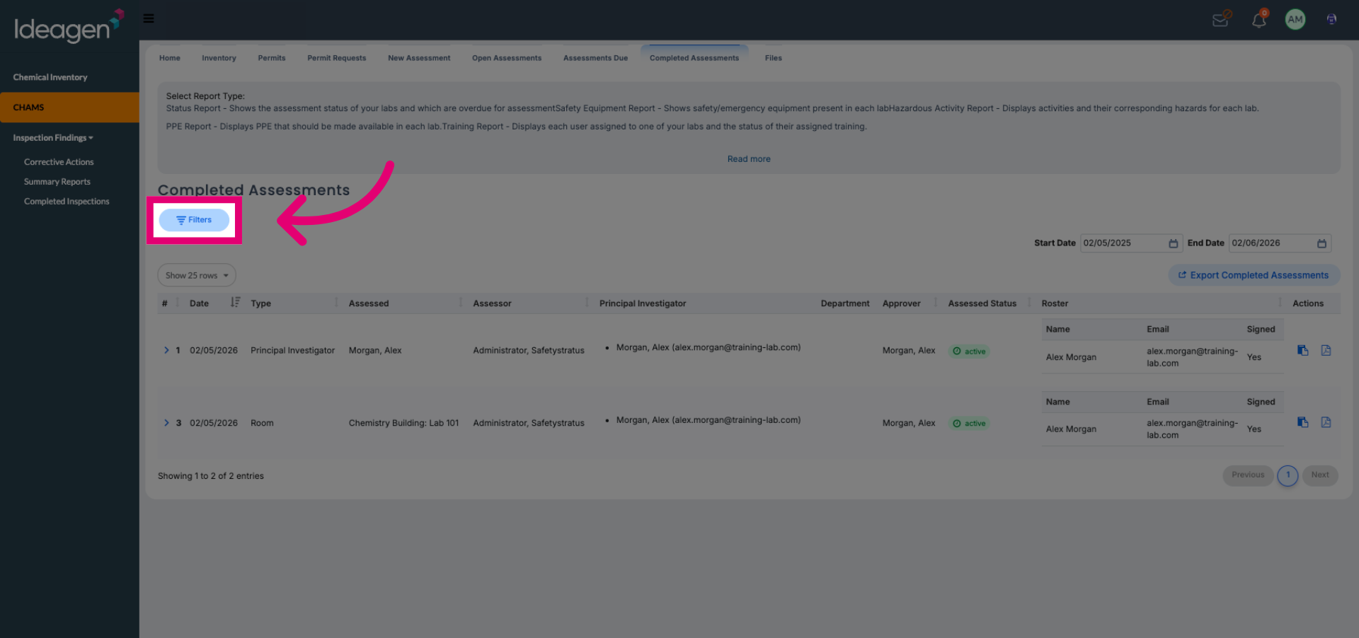Sort by Date column sort icon
The height and width of the screenshot is (638, 1359).
pyautogui.click(x=235, y=303)
